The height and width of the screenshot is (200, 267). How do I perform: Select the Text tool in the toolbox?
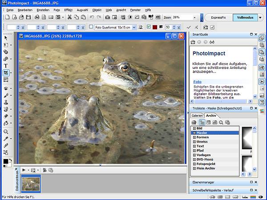tap(6, 66)
